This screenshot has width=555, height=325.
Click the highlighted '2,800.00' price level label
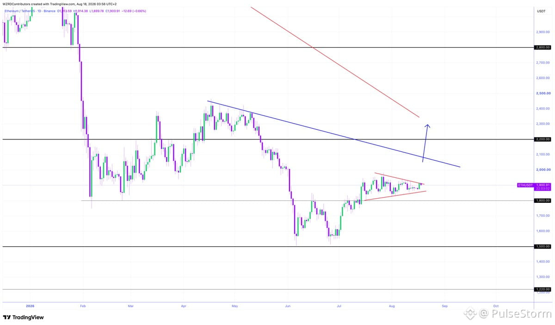coord(542,47)
